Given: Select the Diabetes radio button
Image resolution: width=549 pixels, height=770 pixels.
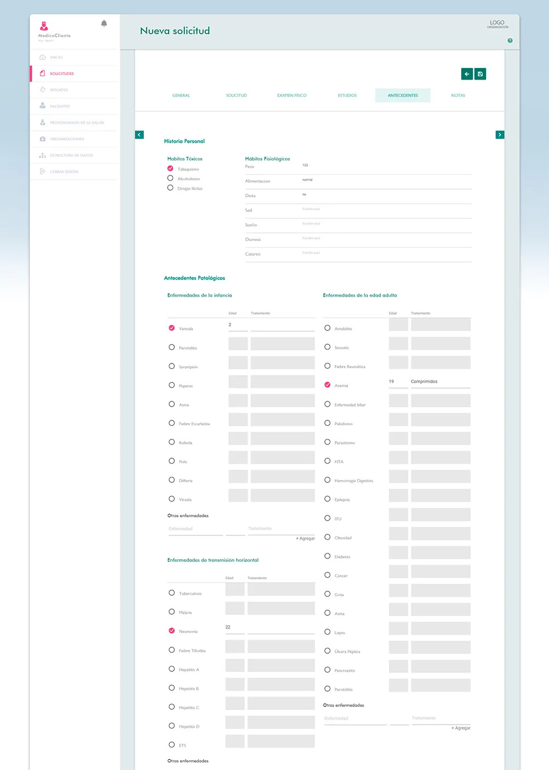Looking at the screenshot, I should click(328, 556).
